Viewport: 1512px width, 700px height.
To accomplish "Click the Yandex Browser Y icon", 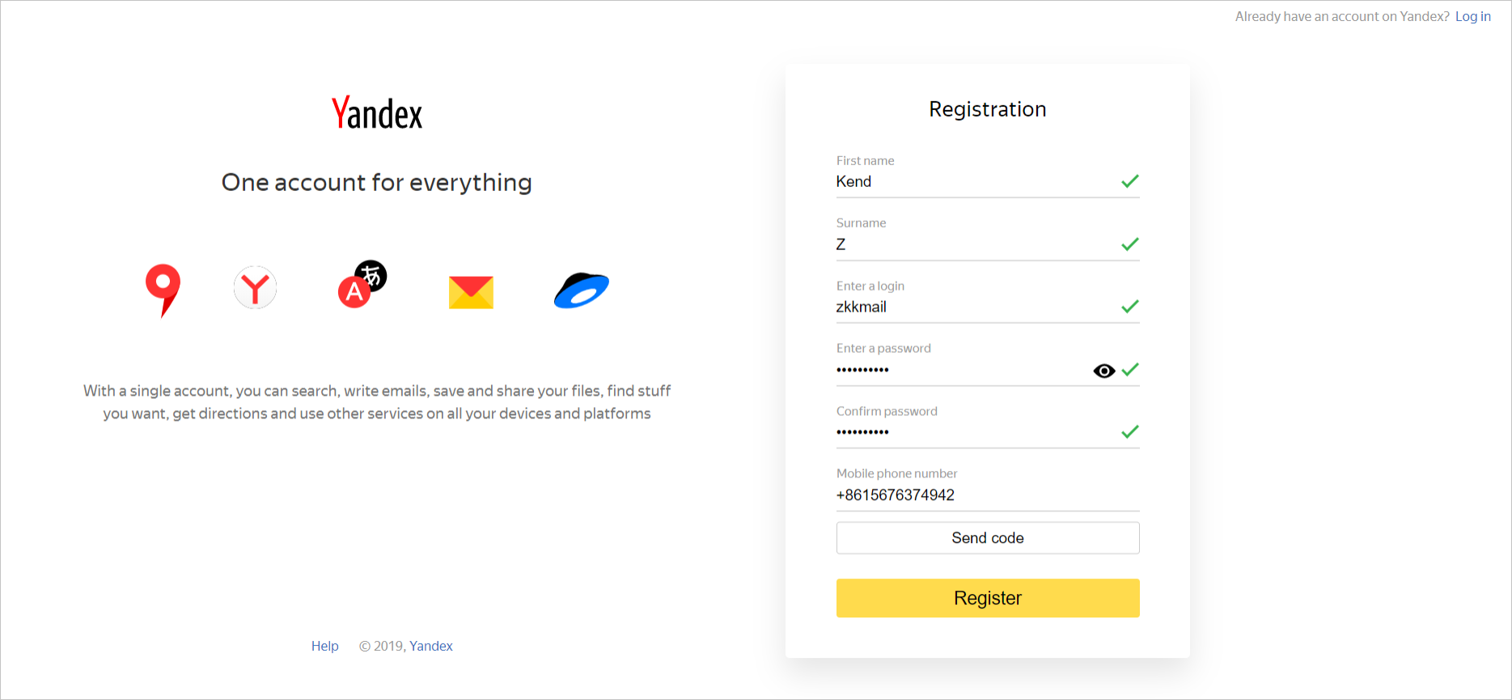I will click(255, 288).
